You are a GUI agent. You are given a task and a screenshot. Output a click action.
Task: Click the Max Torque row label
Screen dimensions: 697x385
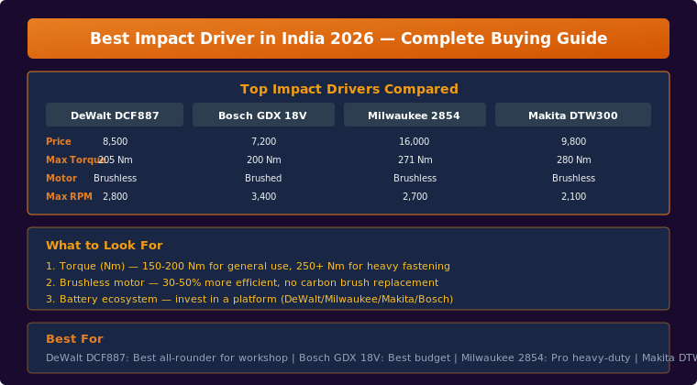click(x=76, y=160)
